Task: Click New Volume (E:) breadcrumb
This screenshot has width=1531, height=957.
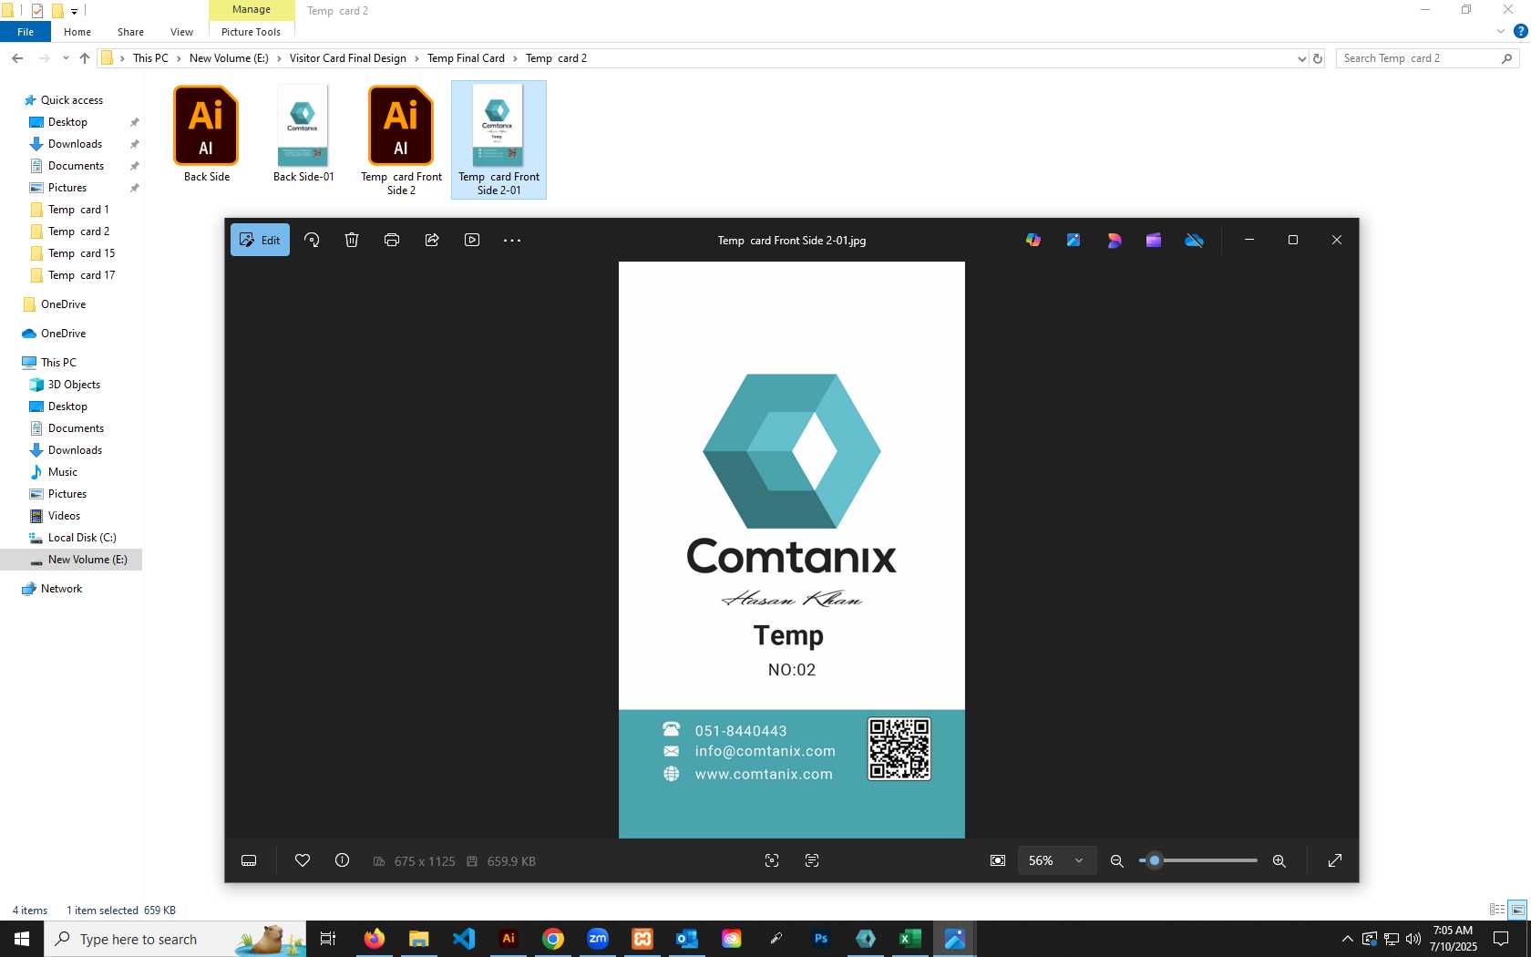Action: point(229,58)
